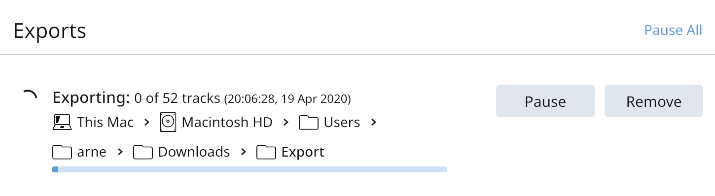Screen dimensions: 715x196
Task: Click the chevron after Macintosh HD
Action: click(x=286, y=122)
